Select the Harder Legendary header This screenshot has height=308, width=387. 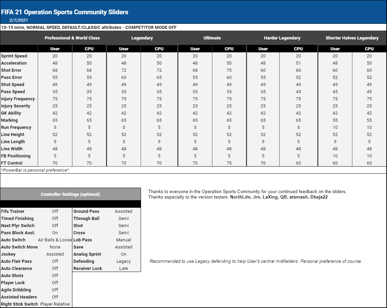(282, 38)
